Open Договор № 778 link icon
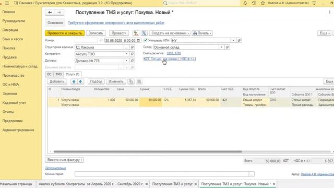 pyautogui.click(x=132, y=61)
